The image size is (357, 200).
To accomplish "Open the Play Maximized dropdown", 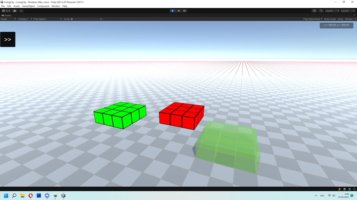I will tap(313, 19).
